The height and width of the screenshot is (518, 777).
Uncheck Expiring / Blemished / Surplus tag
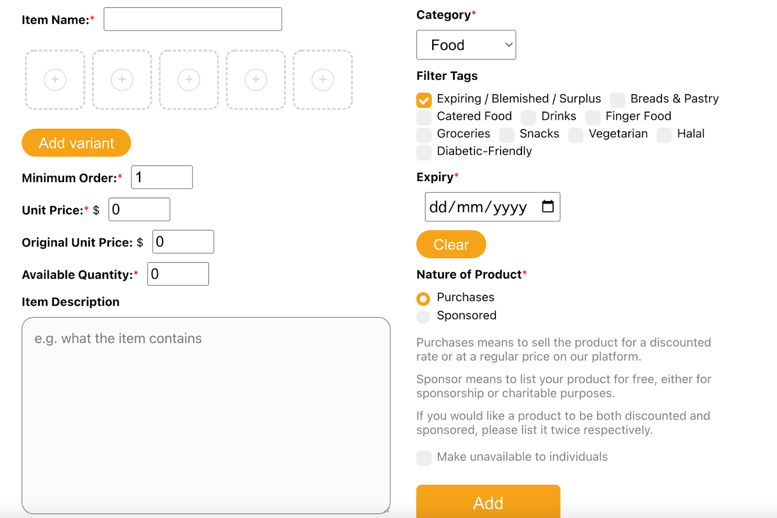pos(424,100)
